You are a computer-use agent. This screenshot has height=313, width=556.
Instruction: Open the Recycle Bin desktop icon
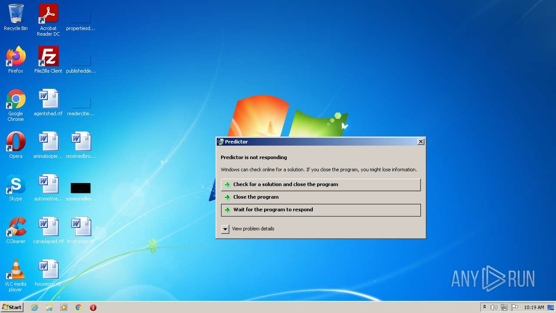click(x=16, y=18)
